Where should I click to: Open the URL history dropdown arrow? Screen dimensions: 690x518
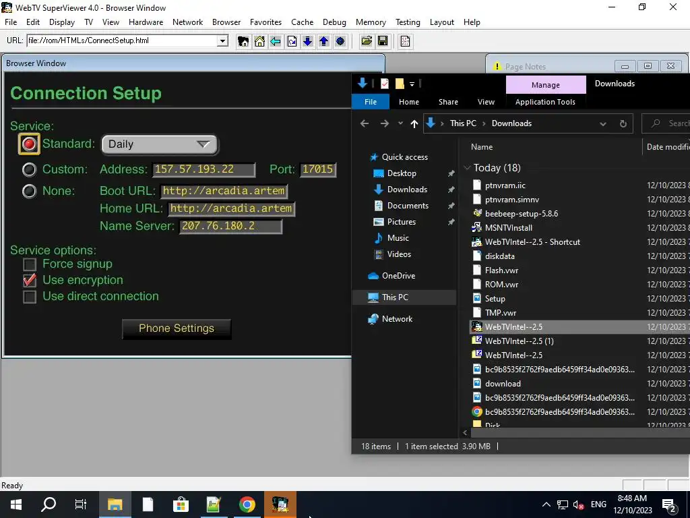(222, 41)
